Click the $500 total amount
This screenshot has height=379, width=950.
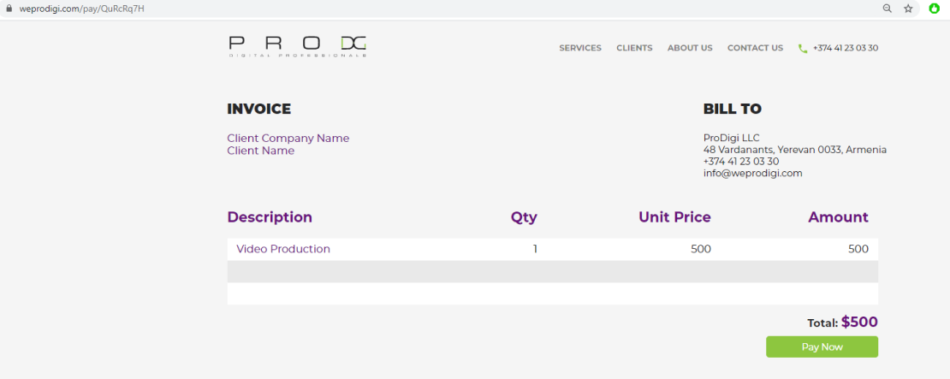pos(859,323)
